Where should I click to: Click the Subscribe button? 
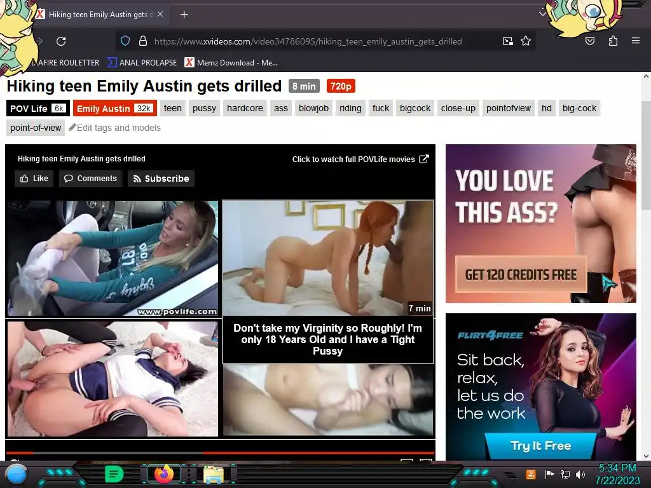point(161,179)
